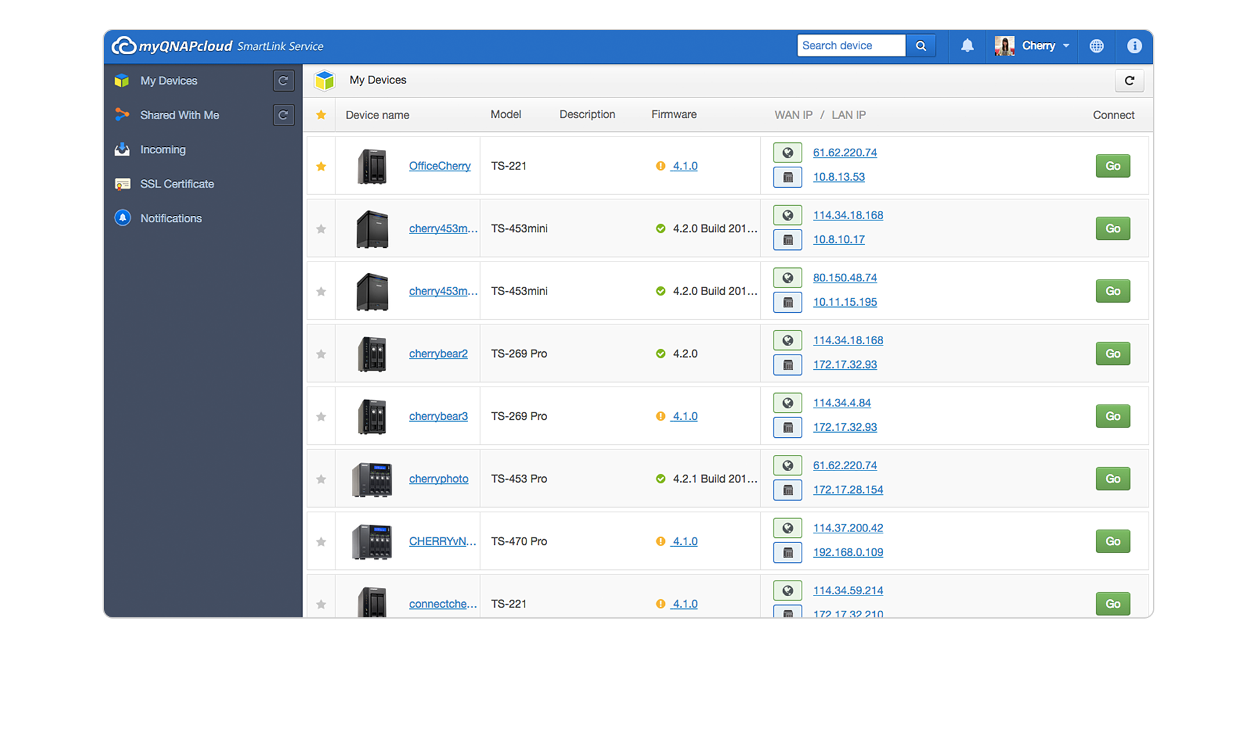Open SSL Certificate in sidebar
This screenshot has width=1257, height=750.
177,184
